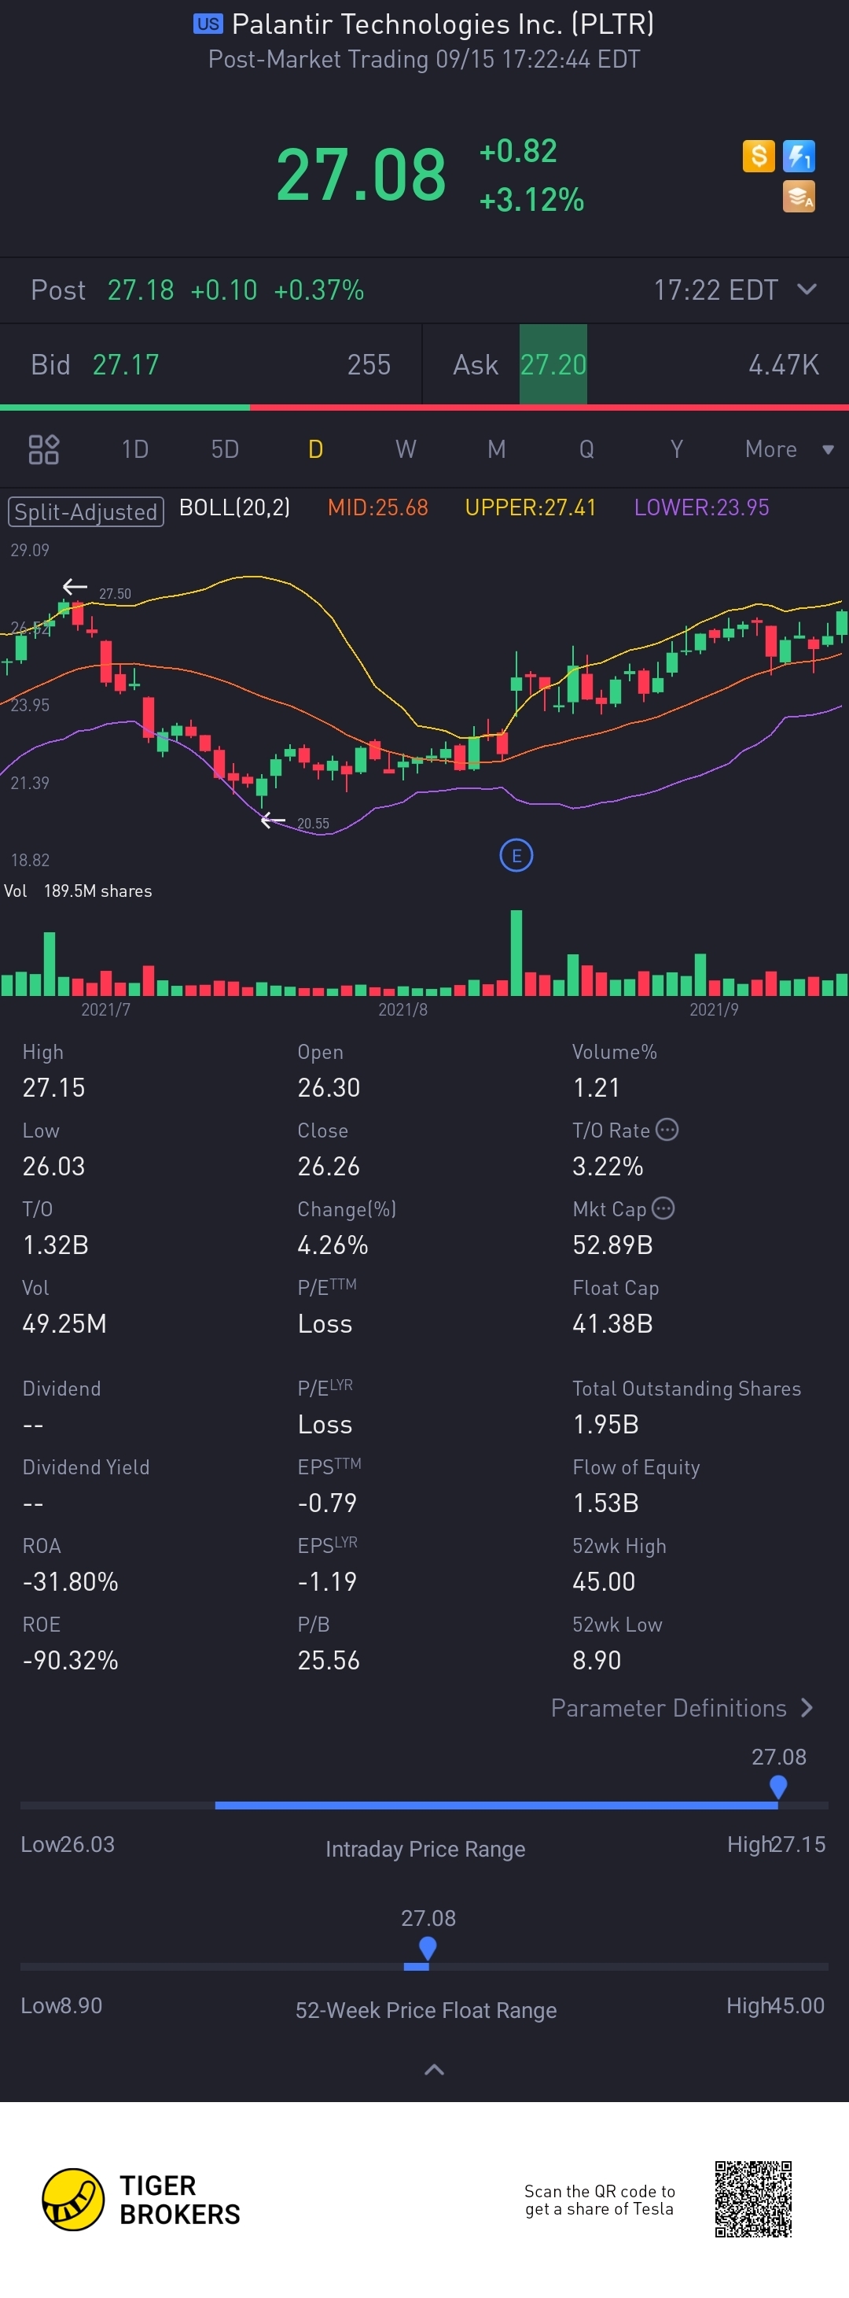Tap the Intraday Price Range marker

(x=777, y=1786)
